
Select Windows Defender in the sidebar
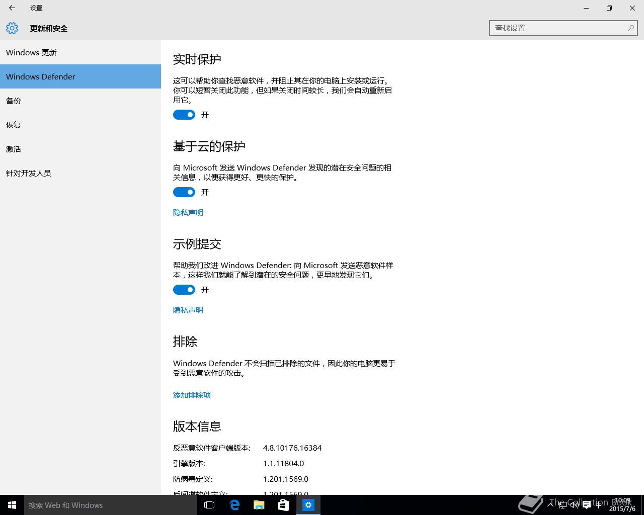coord(80,76)
